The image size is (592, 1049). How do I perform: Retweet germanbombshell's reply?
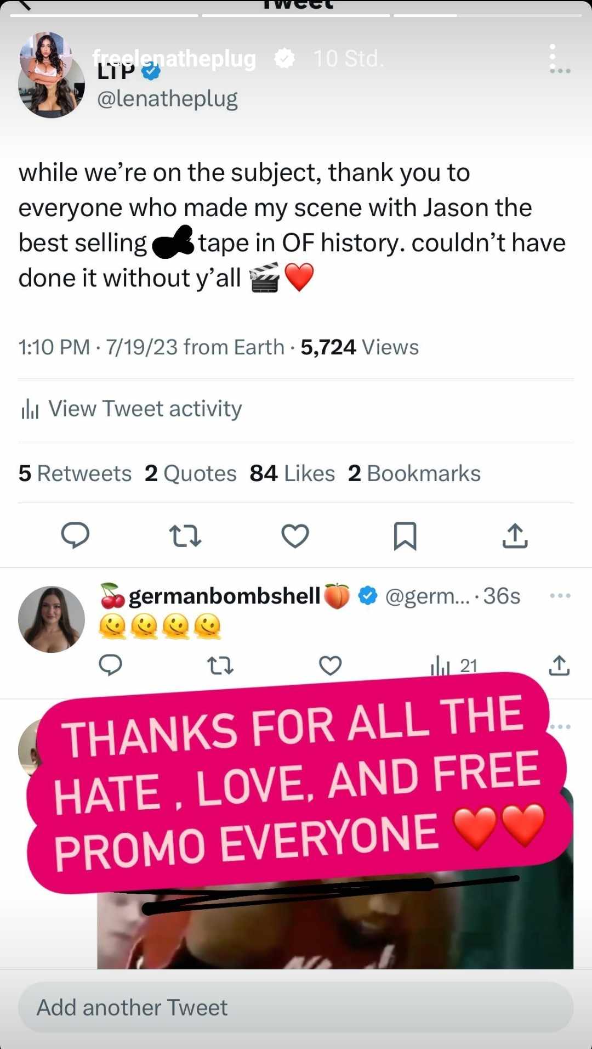click(220, 666)
